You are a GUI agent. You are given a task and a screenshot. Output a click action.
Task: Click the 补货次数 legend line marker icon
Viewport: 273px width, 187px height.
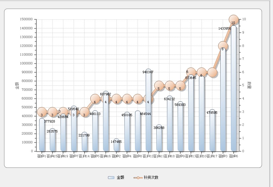tap(138, 178)
